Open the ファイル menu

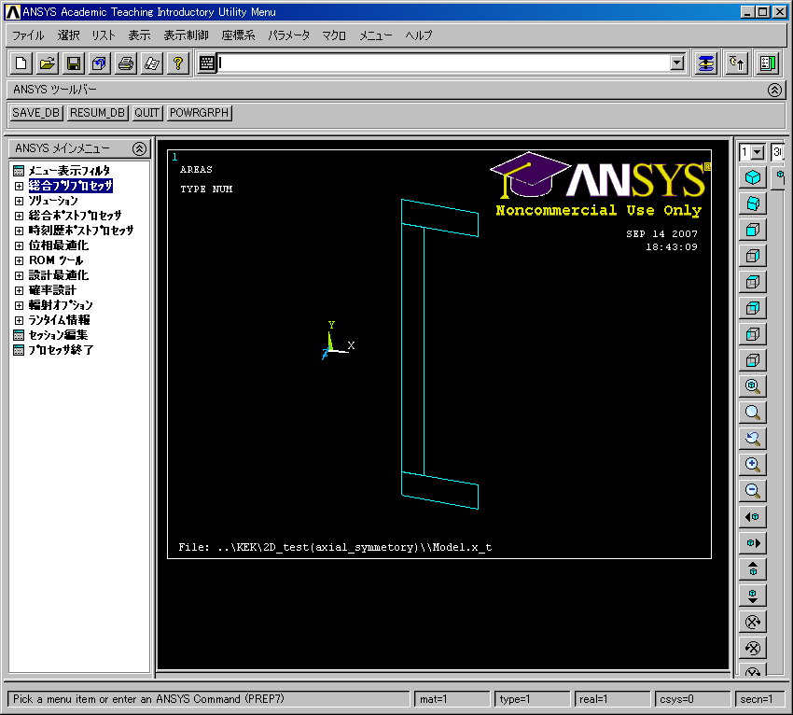[28, 35]
